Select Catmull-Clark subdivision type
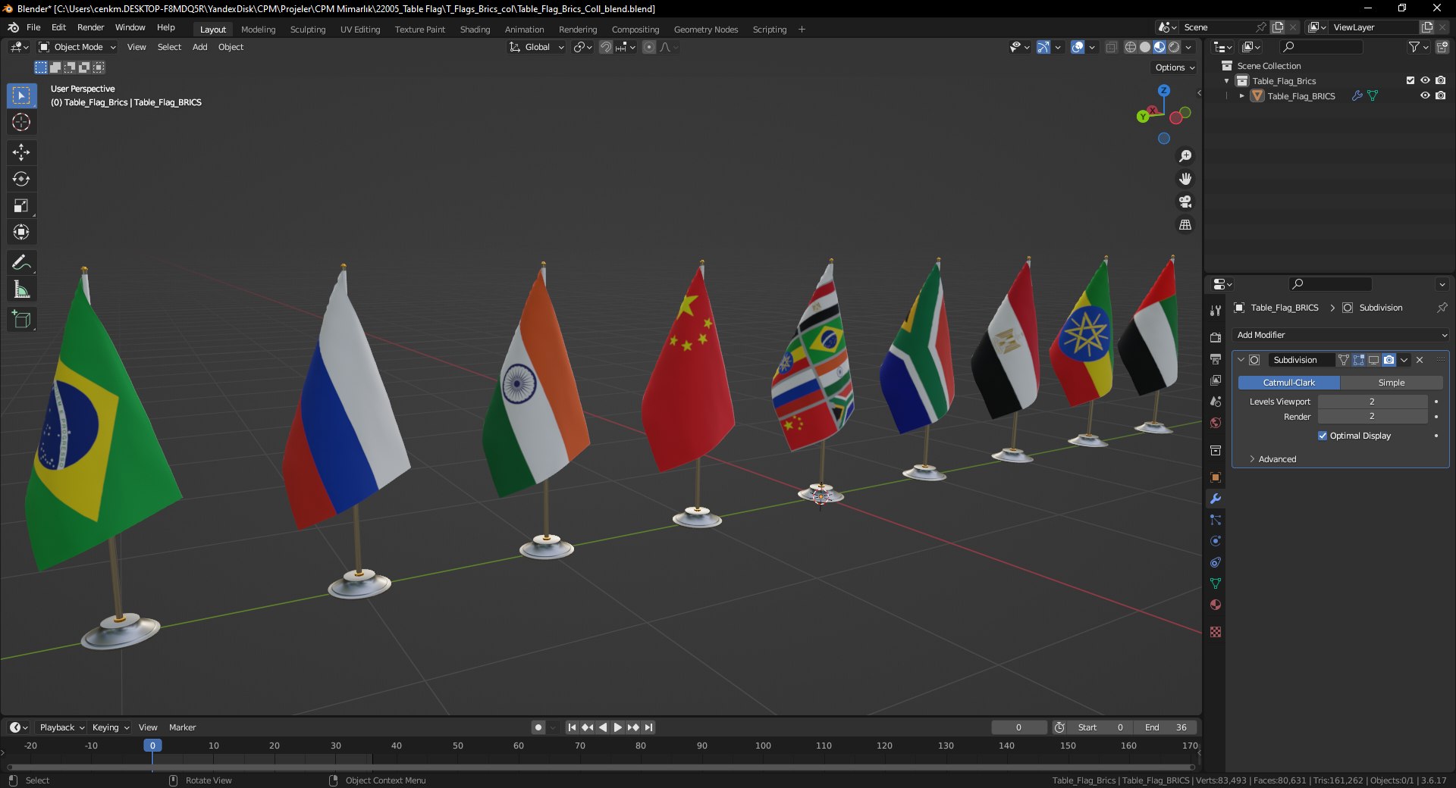The height and width of the screenshot is (788, 1456). click(x=1289, y=383)
